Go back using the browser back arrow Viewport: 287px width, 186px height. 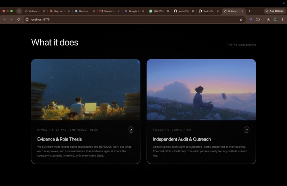pos(5,20)
